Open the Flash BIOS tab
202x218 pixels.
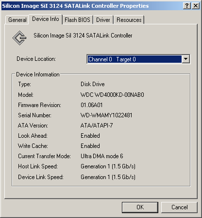(77, 20)
